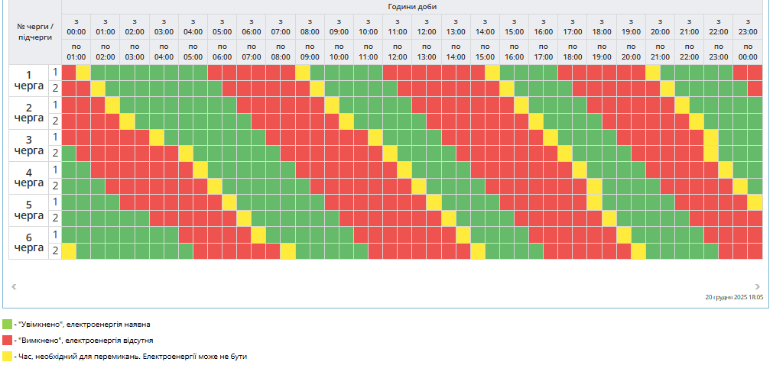Image resolution: width=773 pixels, height=365 pixels.
Task: Click the left scroll arrow below the table
Action: pos(14,286)
